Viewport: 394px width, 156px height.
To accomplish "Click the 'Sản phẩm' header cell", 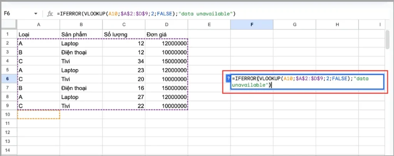I will pos(81,34).
